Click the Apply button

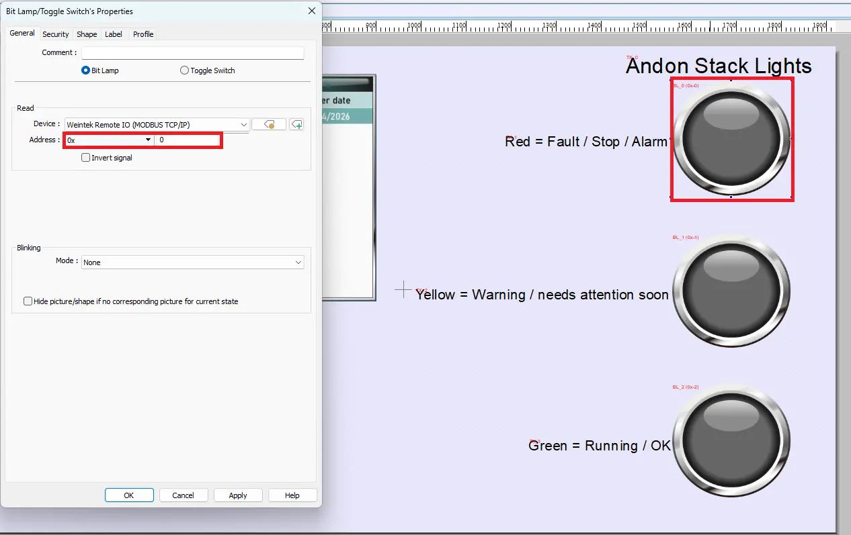tap(238, 495)
